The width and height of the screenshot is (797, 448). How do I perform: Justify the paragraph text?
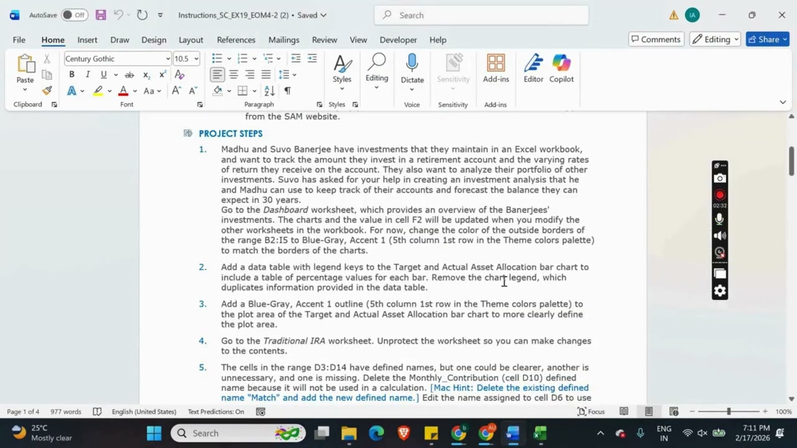[266, 75]
